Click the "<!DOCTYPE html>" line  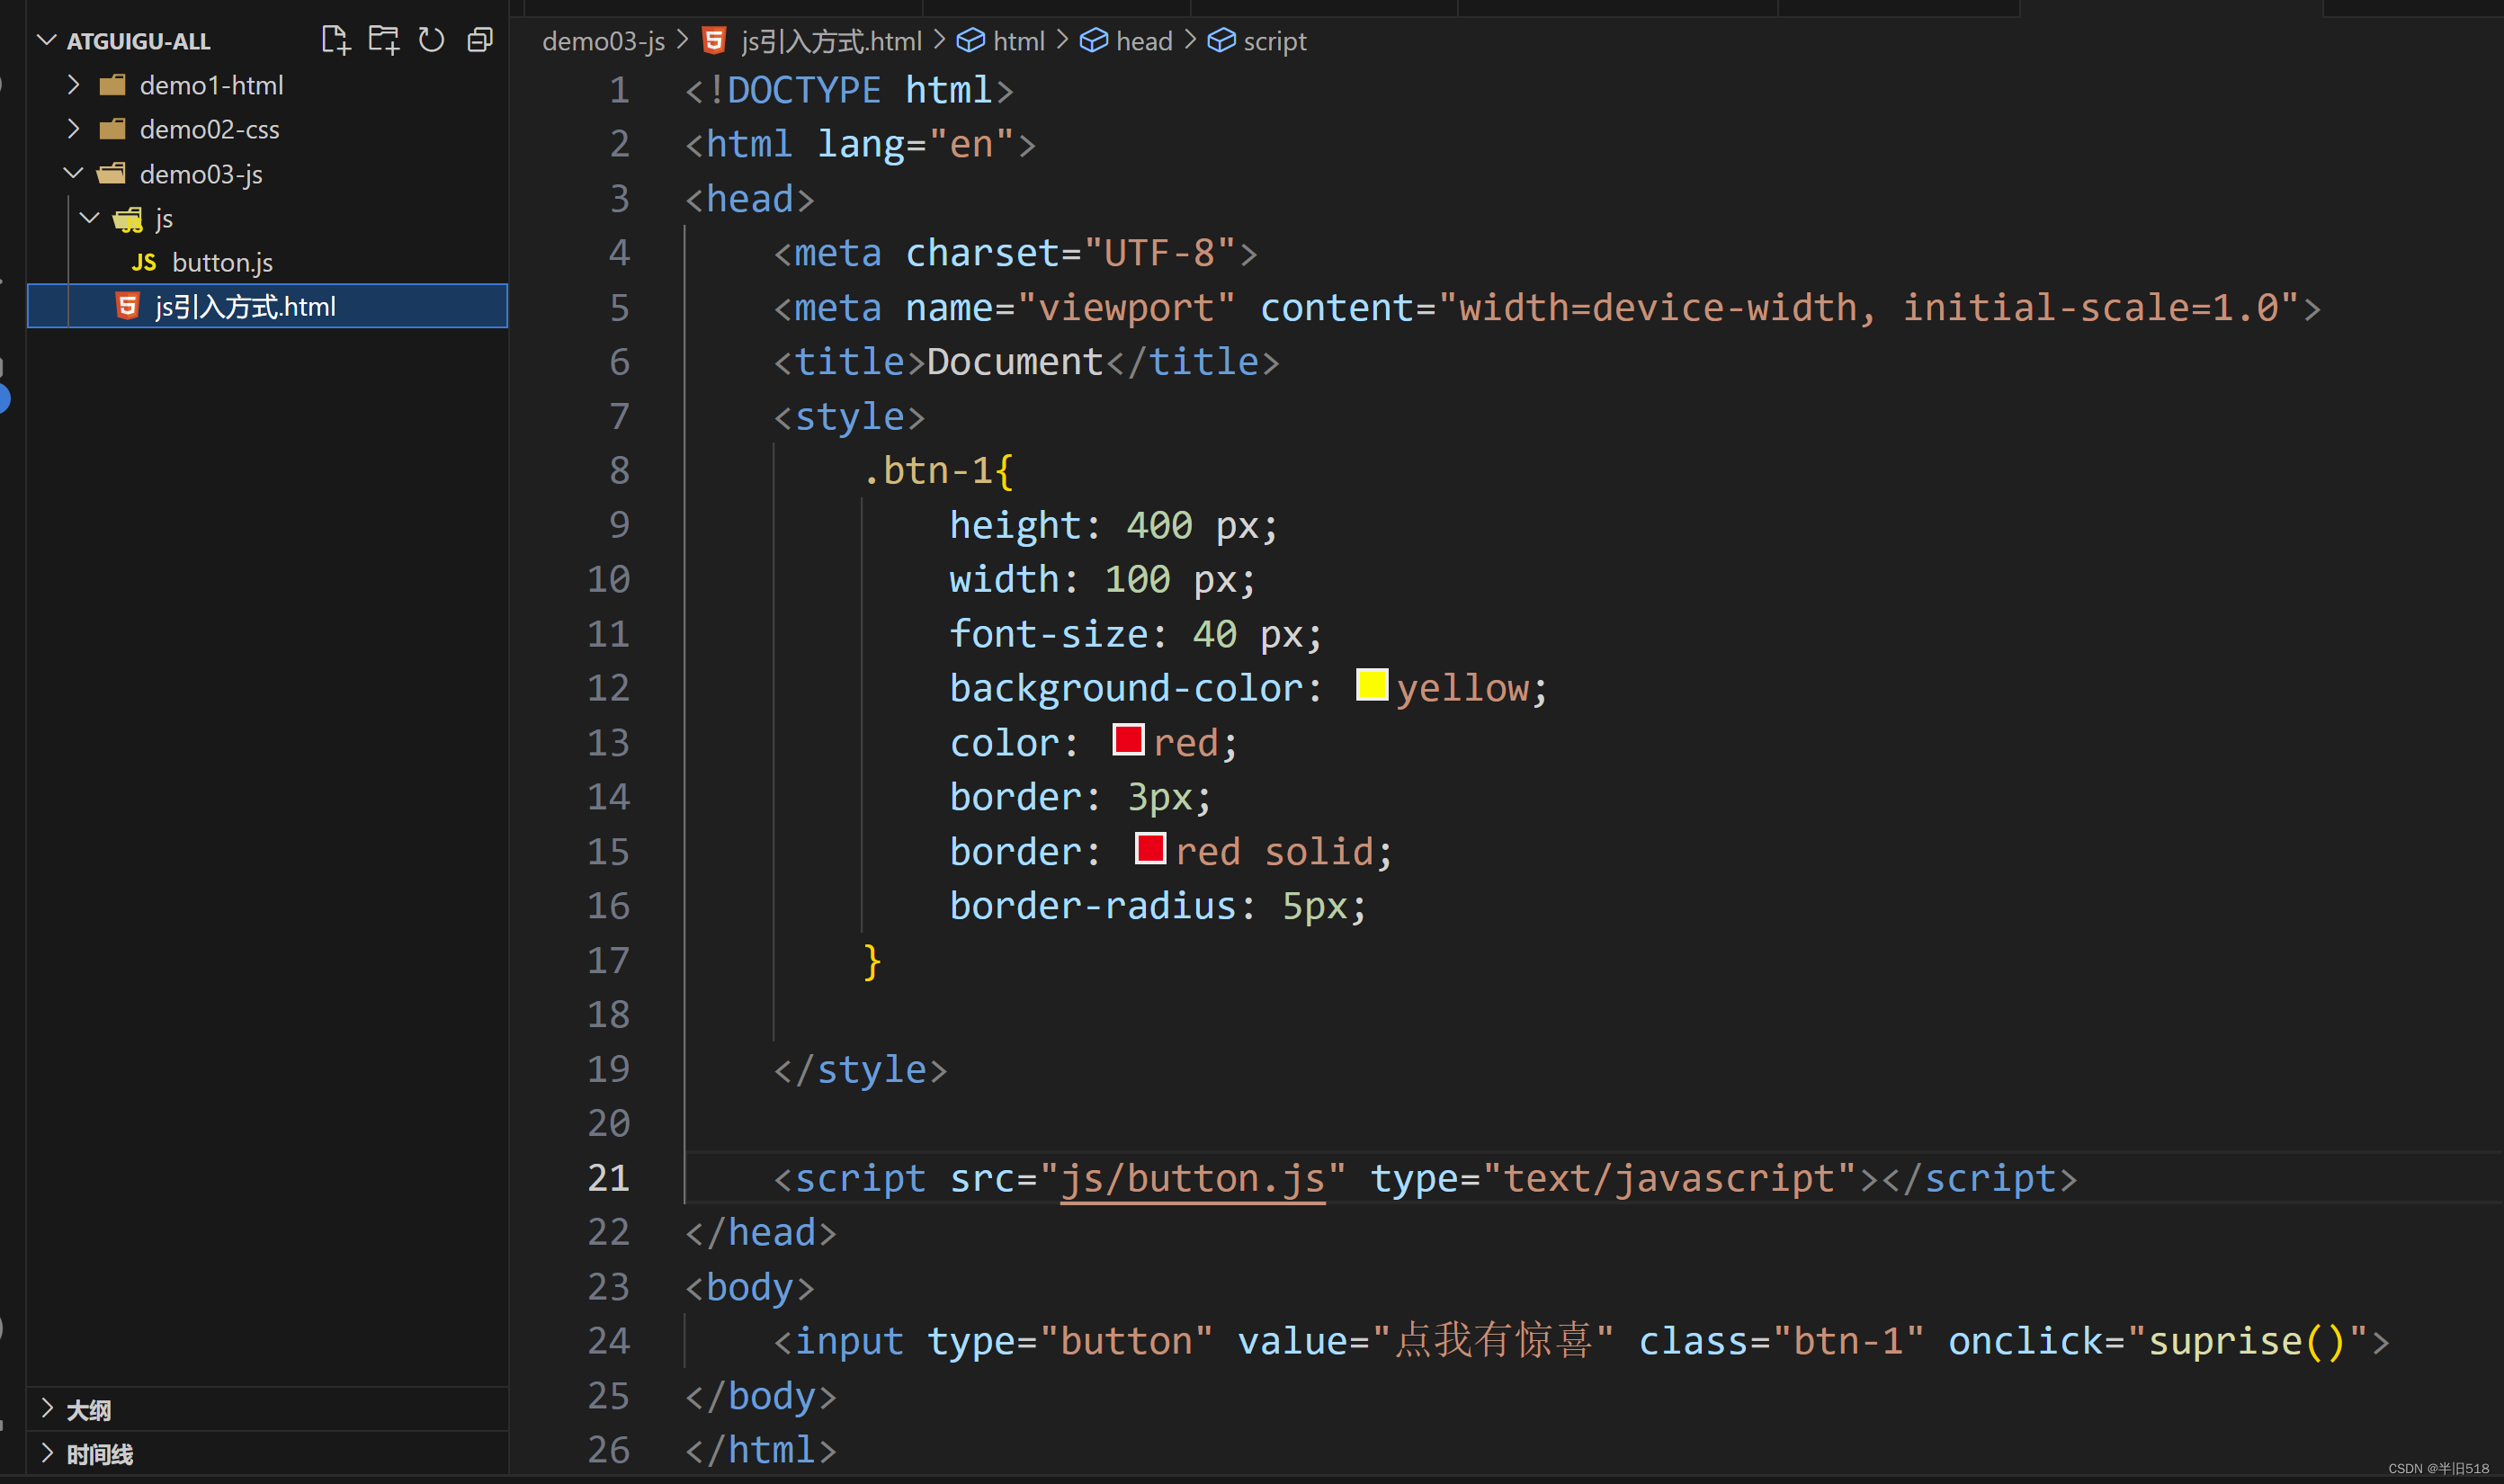click(x=849, y=90)
